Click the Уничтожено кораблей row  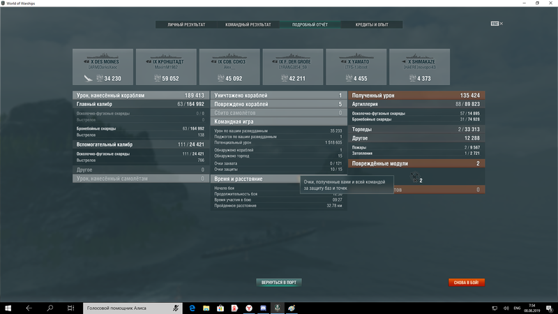[x=278, y=96]
